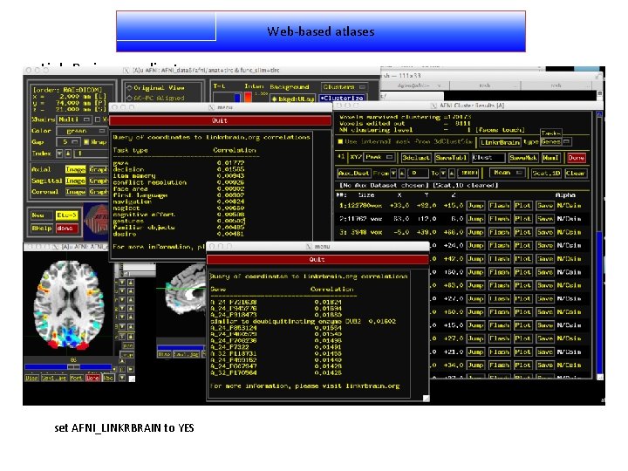Click the Axial Image button
This screenshot has height=471, width=628.
click(x=75, y=169)
